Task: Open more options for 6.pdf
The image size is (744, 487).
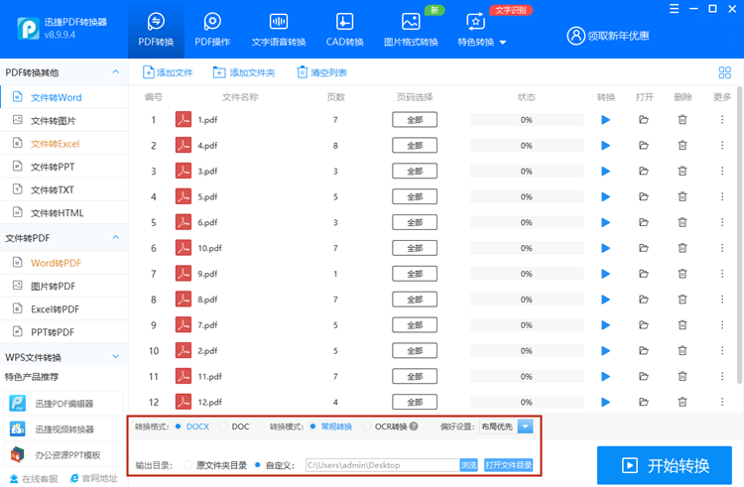Action: (722, 222)
